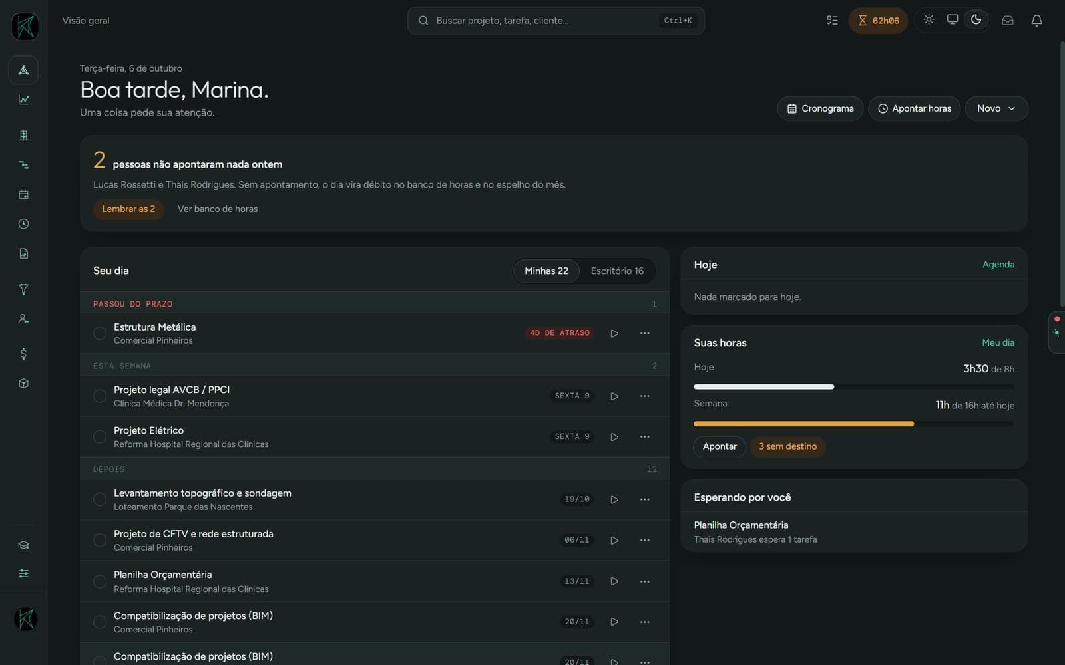Check off Projeto Elétrico task

100,437
